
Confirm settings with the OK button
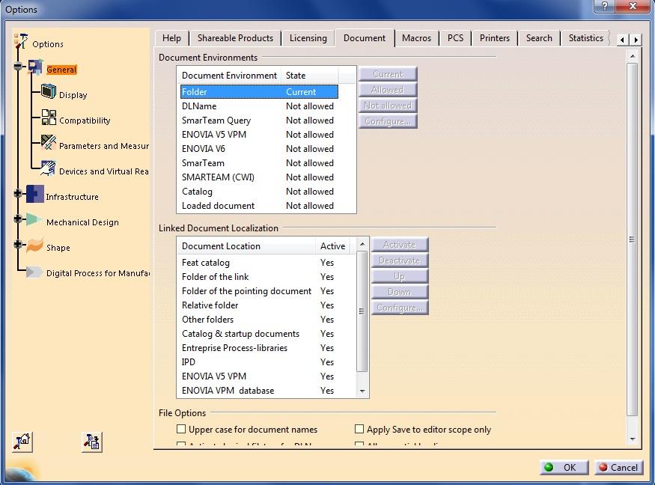point(564,467)
